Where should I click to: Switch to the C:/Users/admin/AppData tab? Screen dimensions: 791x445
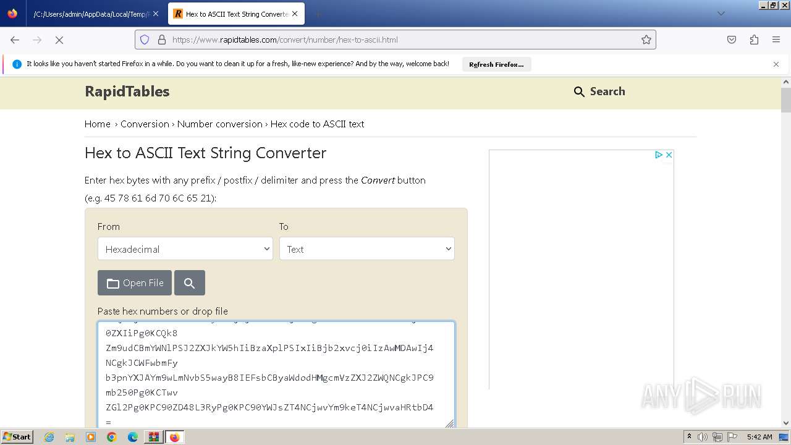[90, 14]
